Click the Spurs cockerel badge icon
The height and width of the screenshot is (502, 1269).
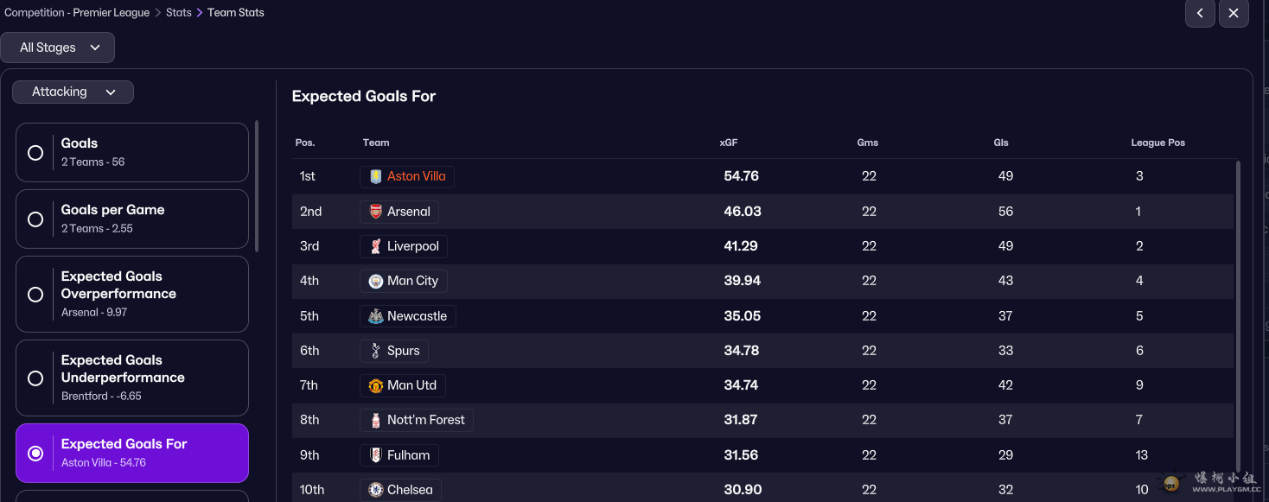375,351
